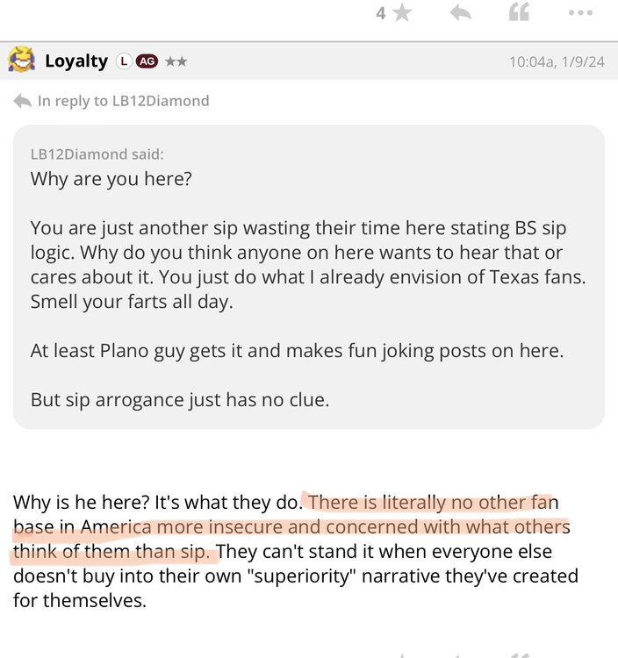
Task: Click the quoted line 'Why are you here?'
Action: (x=111, y=179)
